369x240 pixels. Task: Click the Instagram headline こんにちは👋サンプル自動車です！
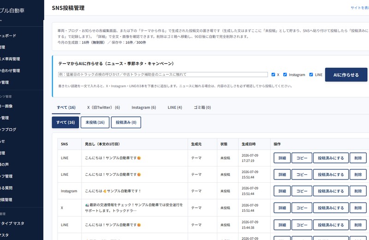[113, 191]
